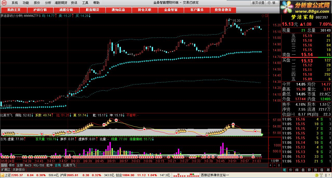Click the plus zoom button below chart
Image resolution: width=332 pixels, height=178 pixels.
[x=270, y=165]
